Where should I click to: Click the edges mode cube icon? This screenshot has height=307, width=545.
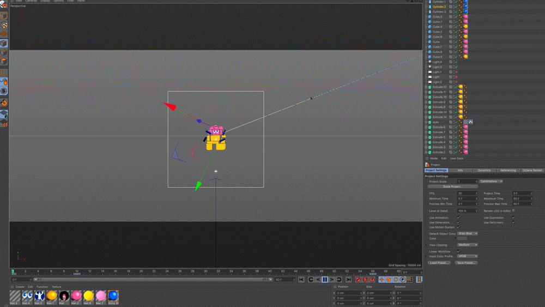4,52
